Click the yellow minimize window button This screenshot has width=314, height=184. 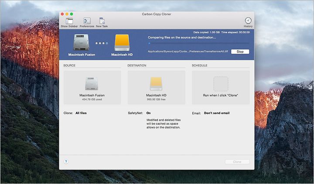(x=67, y=14)
